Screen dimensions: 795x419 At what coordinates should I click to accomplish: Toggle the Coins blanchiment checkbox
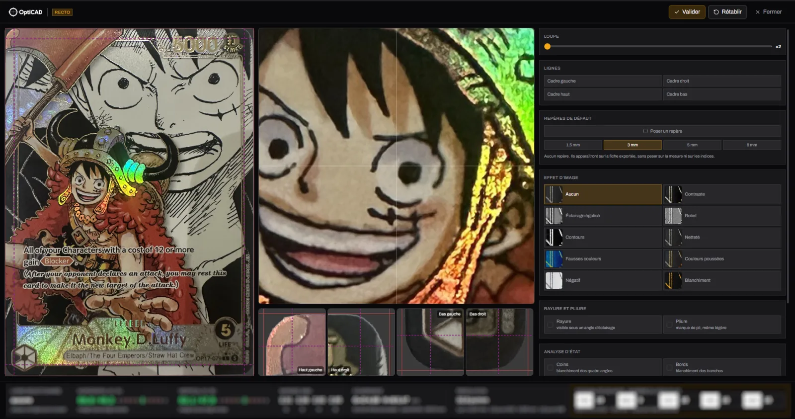click(x=550, y=368)
